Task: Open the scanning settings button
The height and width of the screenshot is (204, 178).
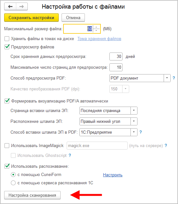Action: point(32,195)
